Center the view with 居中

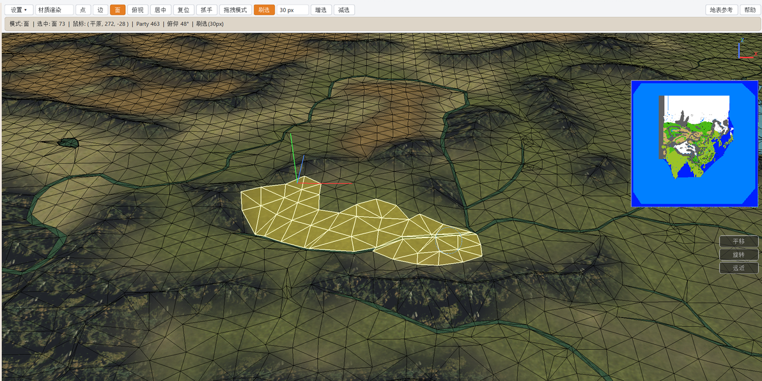160,10
